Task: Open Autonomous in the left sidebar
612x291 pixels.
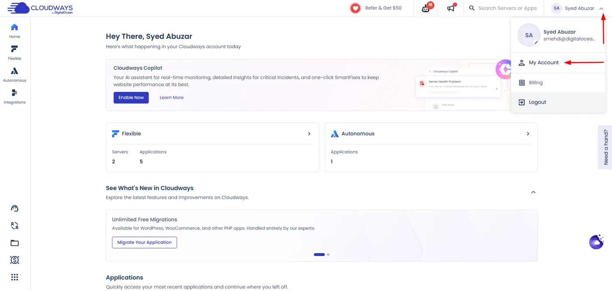Action: pyautogui.click(x=14, y=75)
